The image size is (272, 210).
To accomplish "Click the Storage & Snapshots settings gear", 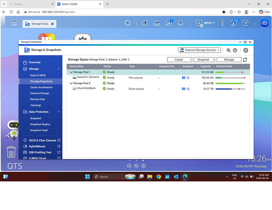I will tap(246, 50).
